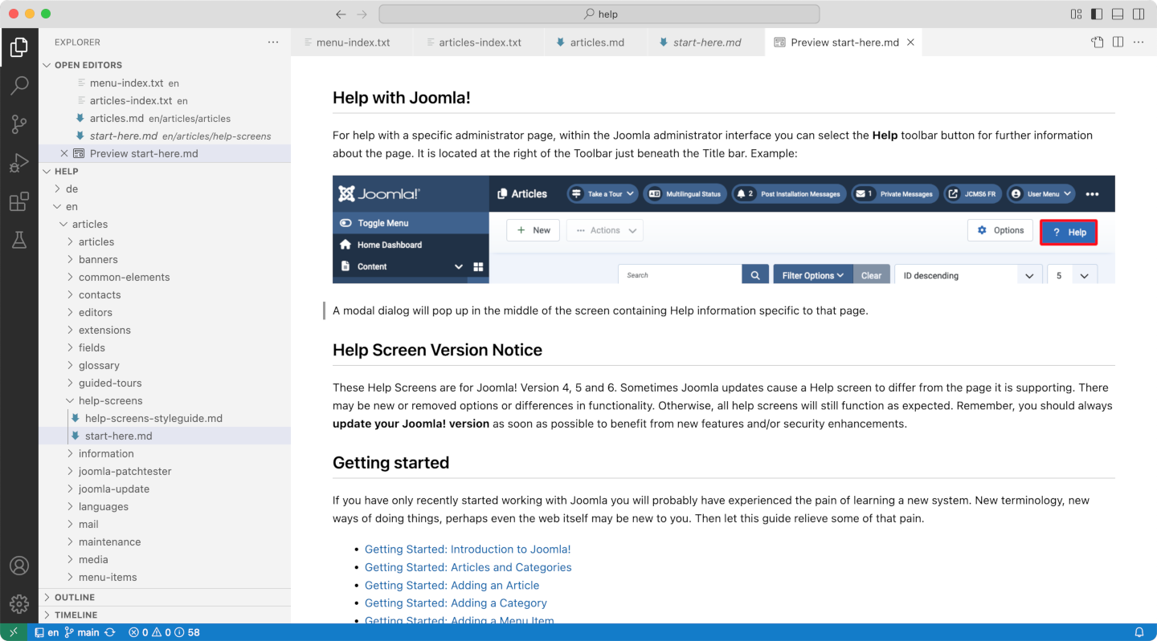Open the Extensions view
Image resolution: width=1157 pixels, height=641 pixels.
tap(19, 201)
